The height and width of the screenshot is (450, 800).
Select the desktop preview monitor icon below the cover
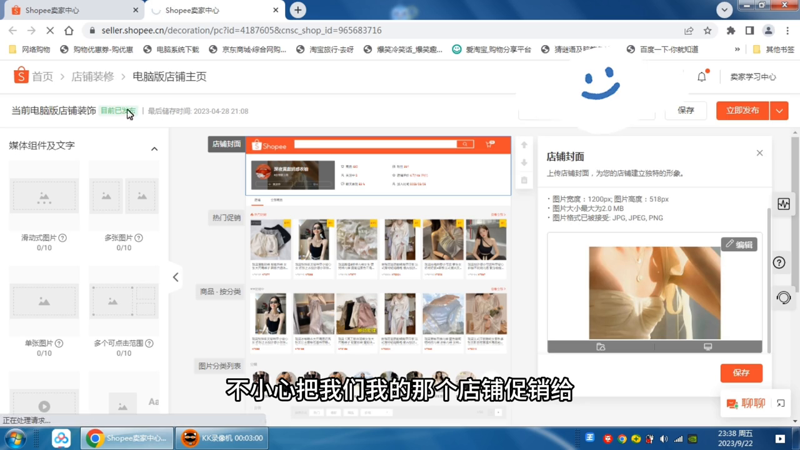[x=707, y=346]
